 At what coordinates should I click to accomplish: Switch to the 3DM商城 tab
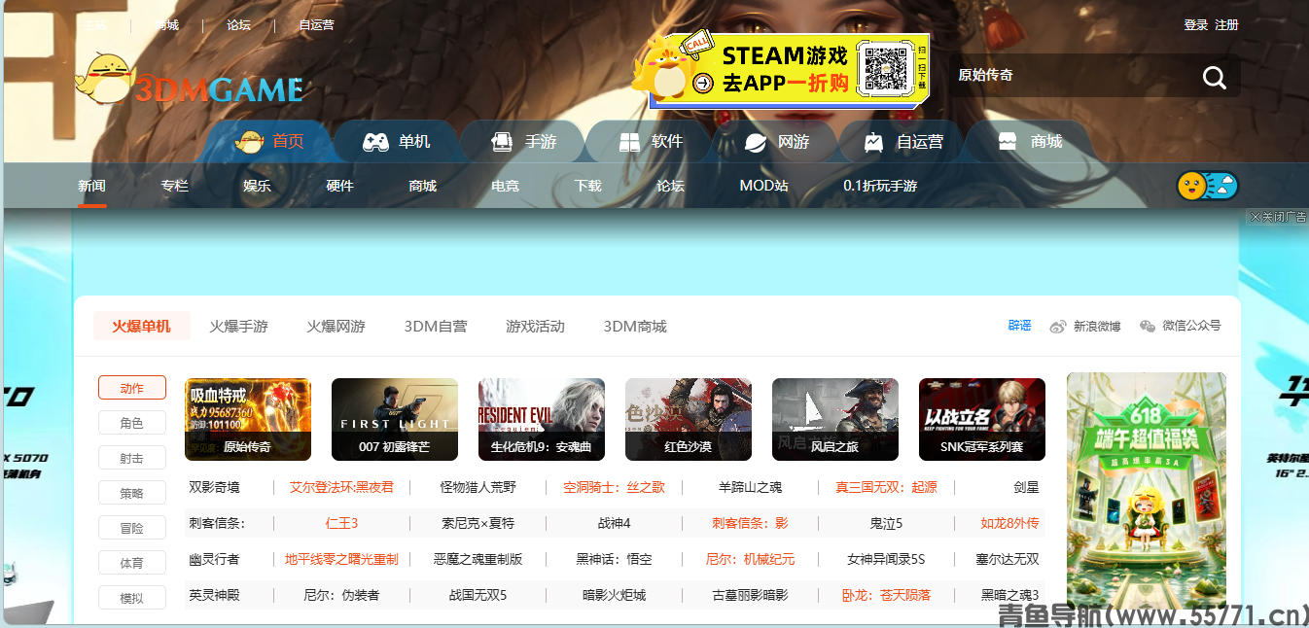tap(635, 327)
